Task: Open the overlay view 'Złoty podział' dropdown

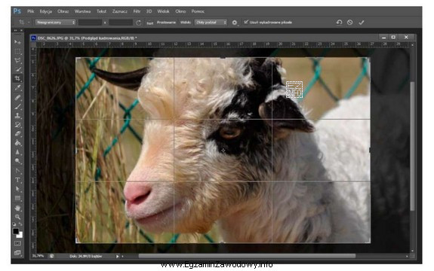Action: pyautogui.click(x=211, y=23)
